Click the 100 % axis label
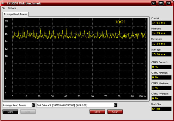This screenshot has height=121, width=174. [x=142, y=96]
